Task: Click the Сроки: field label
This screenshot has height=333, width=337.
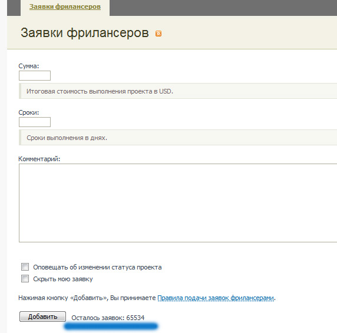Action: [29, 112]
